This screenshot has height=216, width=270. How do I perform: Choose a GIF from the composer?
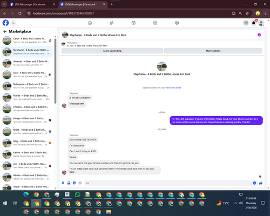tap(80, 183)
